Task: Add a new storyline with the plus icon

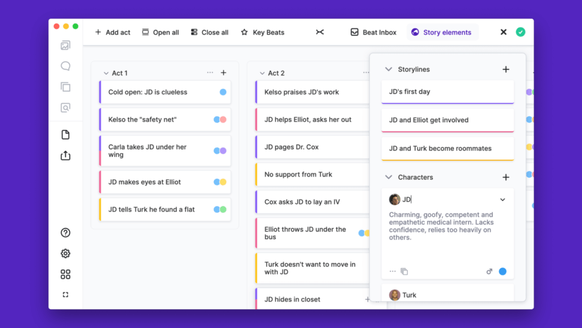Action: coord(506,69)
